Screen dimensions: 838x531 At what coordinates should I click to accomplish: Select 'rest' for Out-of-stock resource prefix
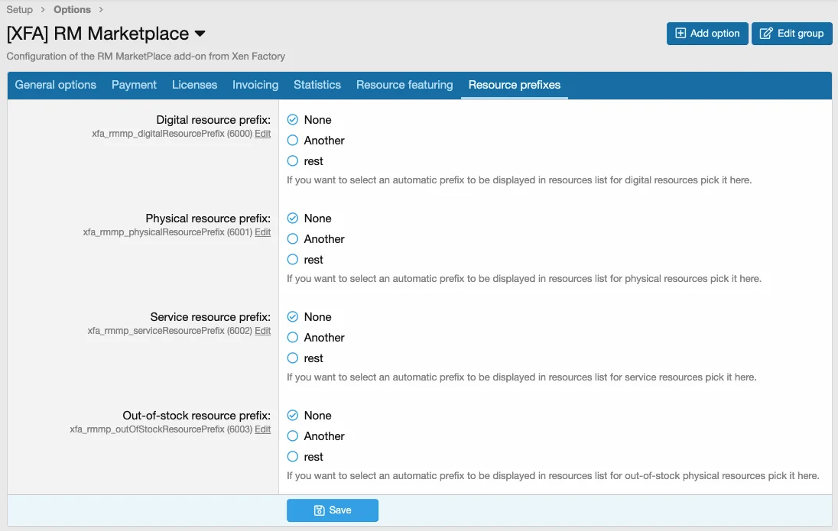293,457
